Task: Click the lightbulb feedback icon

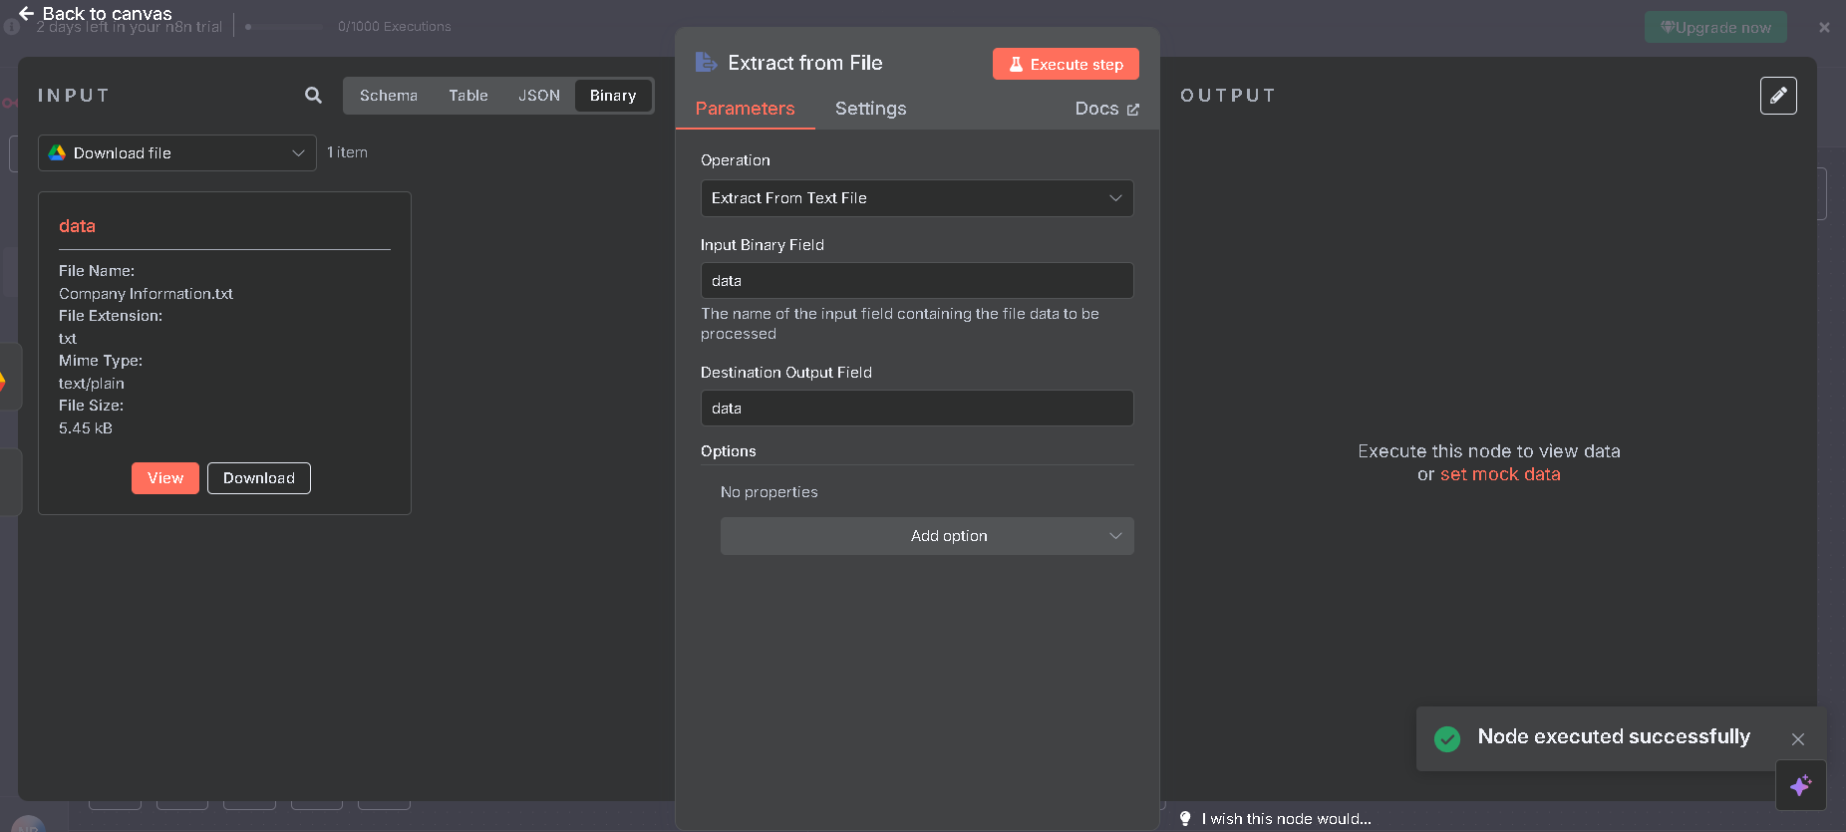Action: click(x=1185, y=819)
